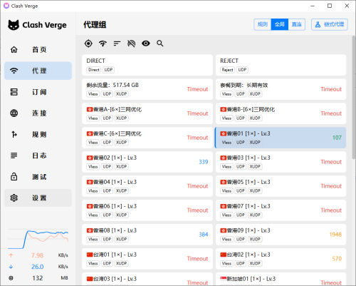The width and height of the screenshot is (356, 286).
Task: Open the 连接 connections sidebar item
Action: (38, 113)
